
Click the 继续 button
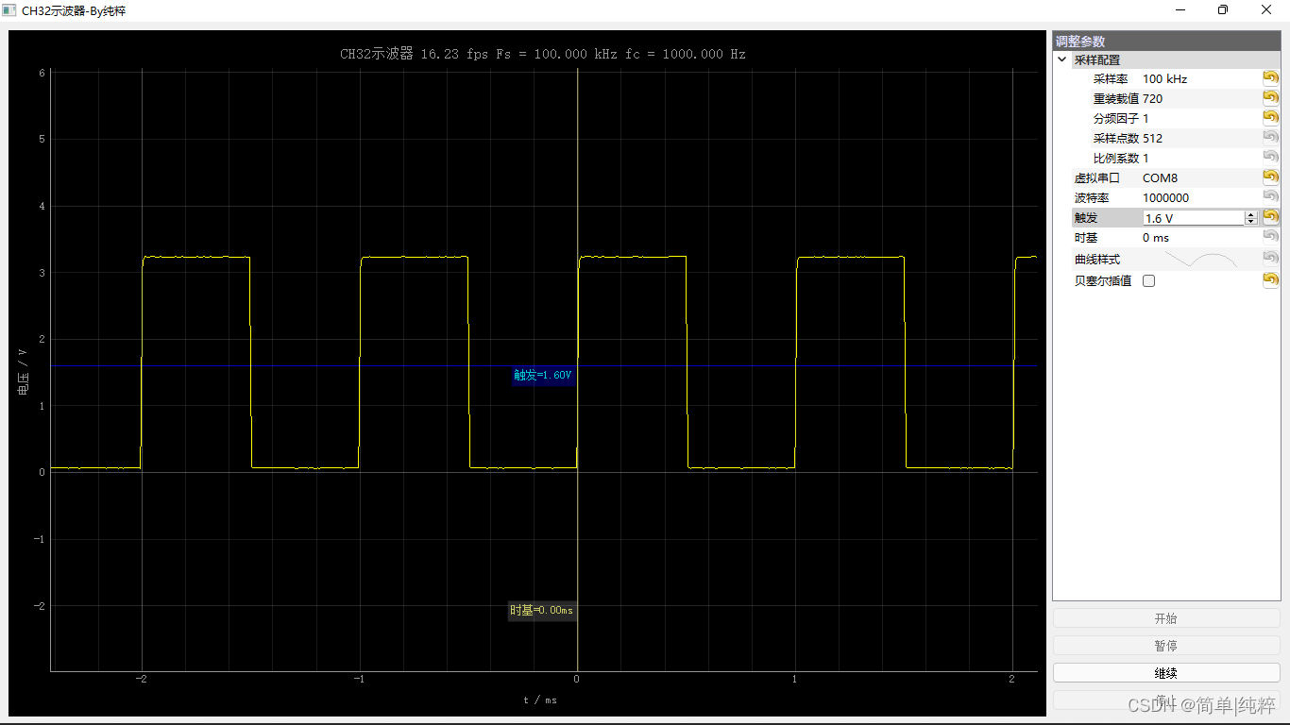(x=1166, y=673)
